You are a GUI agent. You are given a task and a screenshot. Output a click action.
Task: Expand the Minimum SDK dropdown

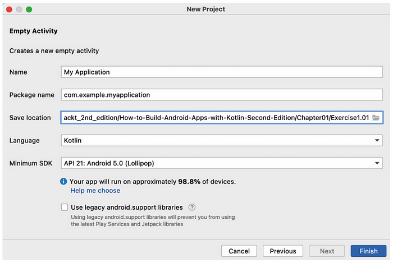(221, 163)
